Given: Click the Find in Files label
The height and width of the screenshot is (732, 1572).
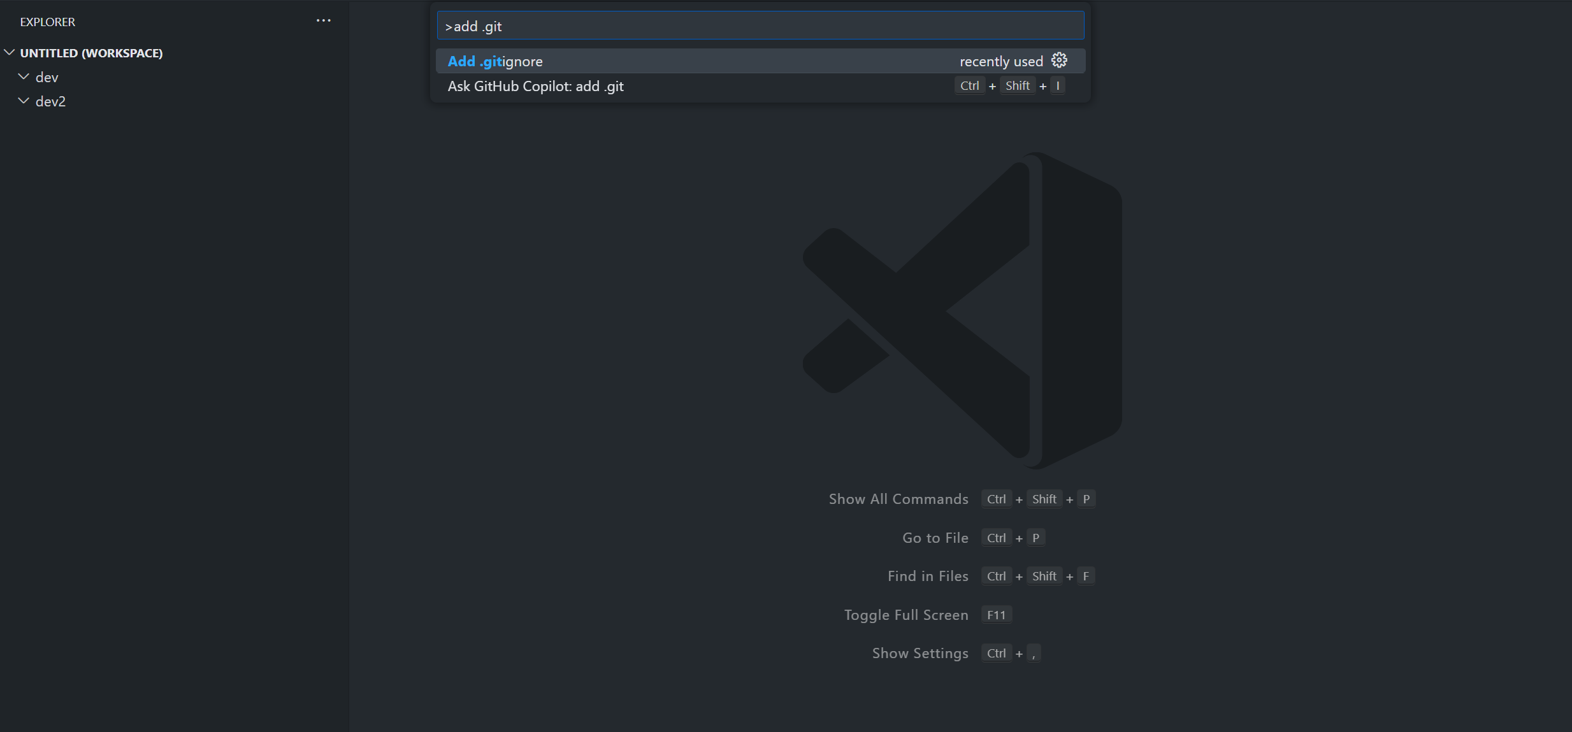Looking at the screenshot, I should pyautogui.click(x=927, y=577).
